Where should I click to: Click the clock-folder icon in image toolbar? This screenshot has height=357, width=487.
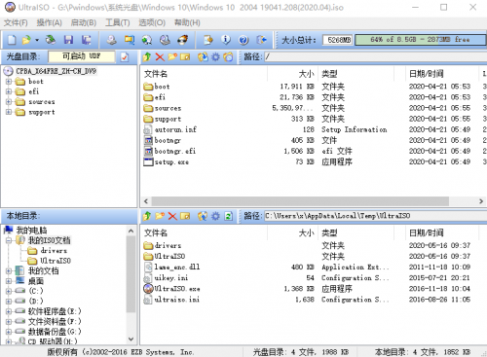coord(228,57)
